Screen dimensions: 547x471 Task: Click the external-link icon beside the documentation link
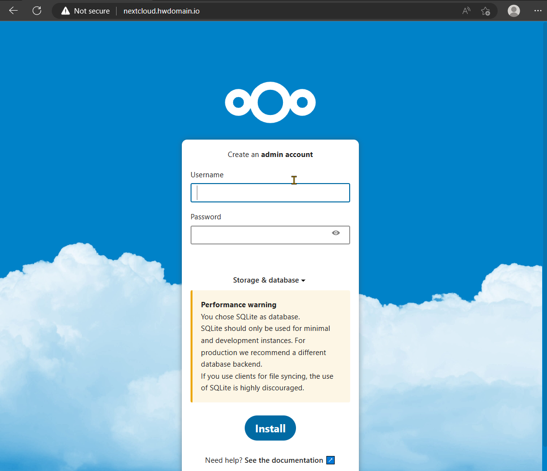click(x=330, y=460)
